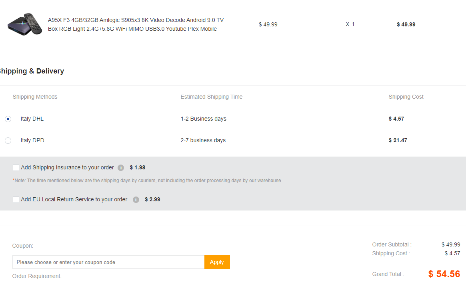Screen dimensions: 466x284
Task: Click the Grand Total $ 54.56 amount
Action: pos(444,274)
